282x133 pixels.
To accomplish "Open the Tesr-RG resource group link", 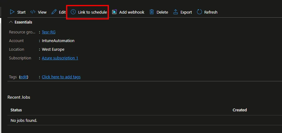I will point(49,32).
